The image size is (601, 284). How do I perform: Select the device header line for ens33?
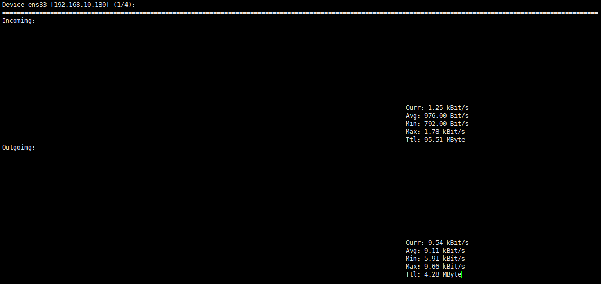(x=69, y=5)
